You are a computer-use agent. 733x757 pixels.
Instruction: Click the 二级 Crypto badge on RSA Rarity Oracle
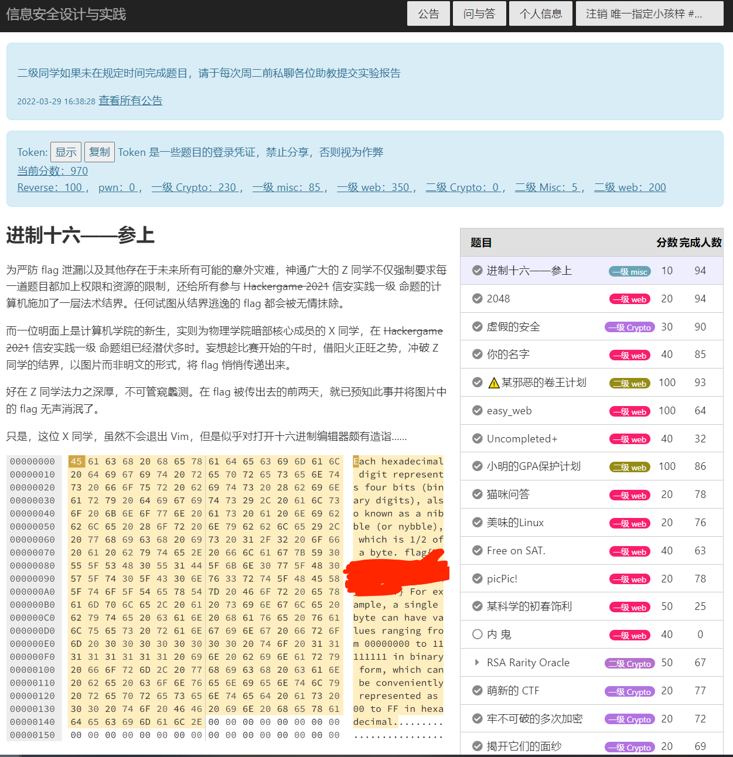pos(629,663)
